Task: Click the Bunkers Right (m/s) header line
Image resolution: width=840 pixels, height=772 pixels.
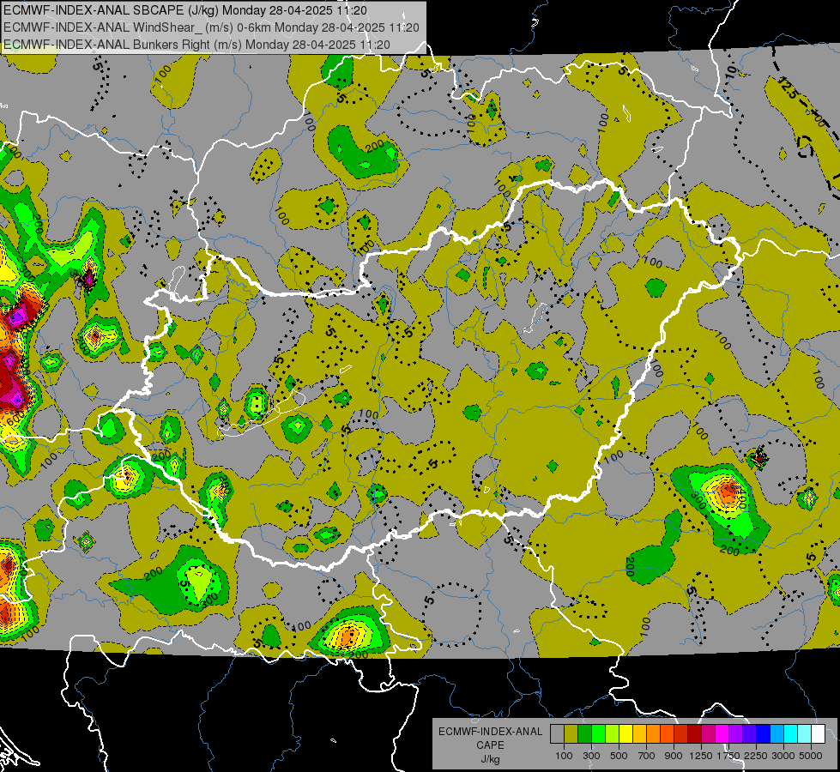Action: 196,44
